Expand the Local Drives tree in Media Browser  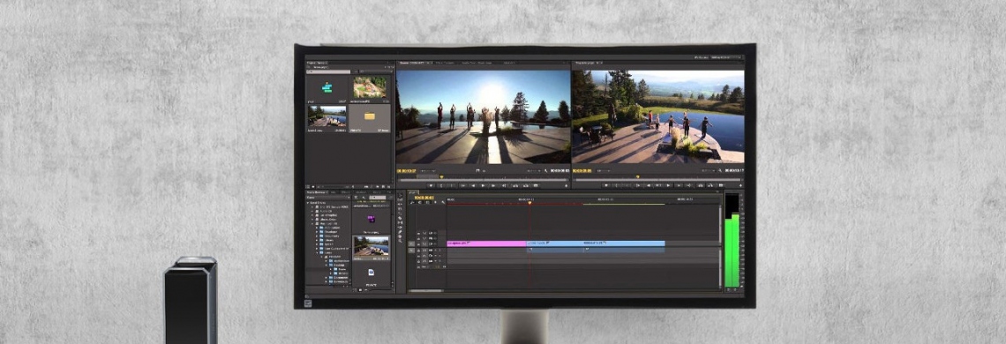pyautogui.click(x=308, y=203)
